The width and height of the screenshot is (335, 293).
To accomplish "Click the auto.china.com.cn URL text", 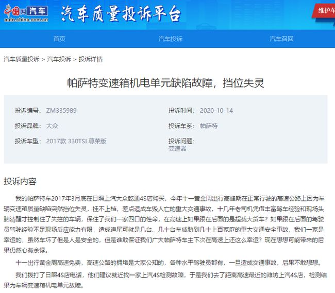I will (x=26, y=20).
